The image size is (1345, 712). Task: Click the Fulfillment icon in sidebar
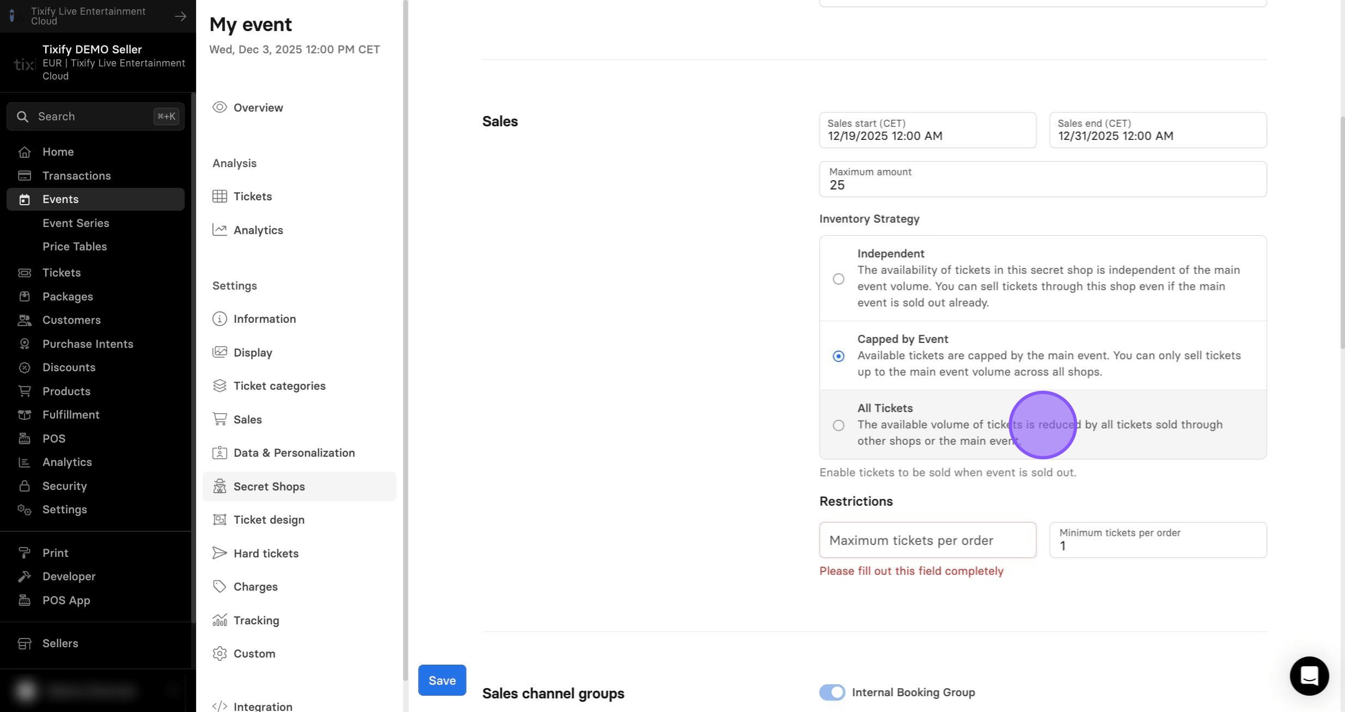pyautogui.click(x=24, y=415)
